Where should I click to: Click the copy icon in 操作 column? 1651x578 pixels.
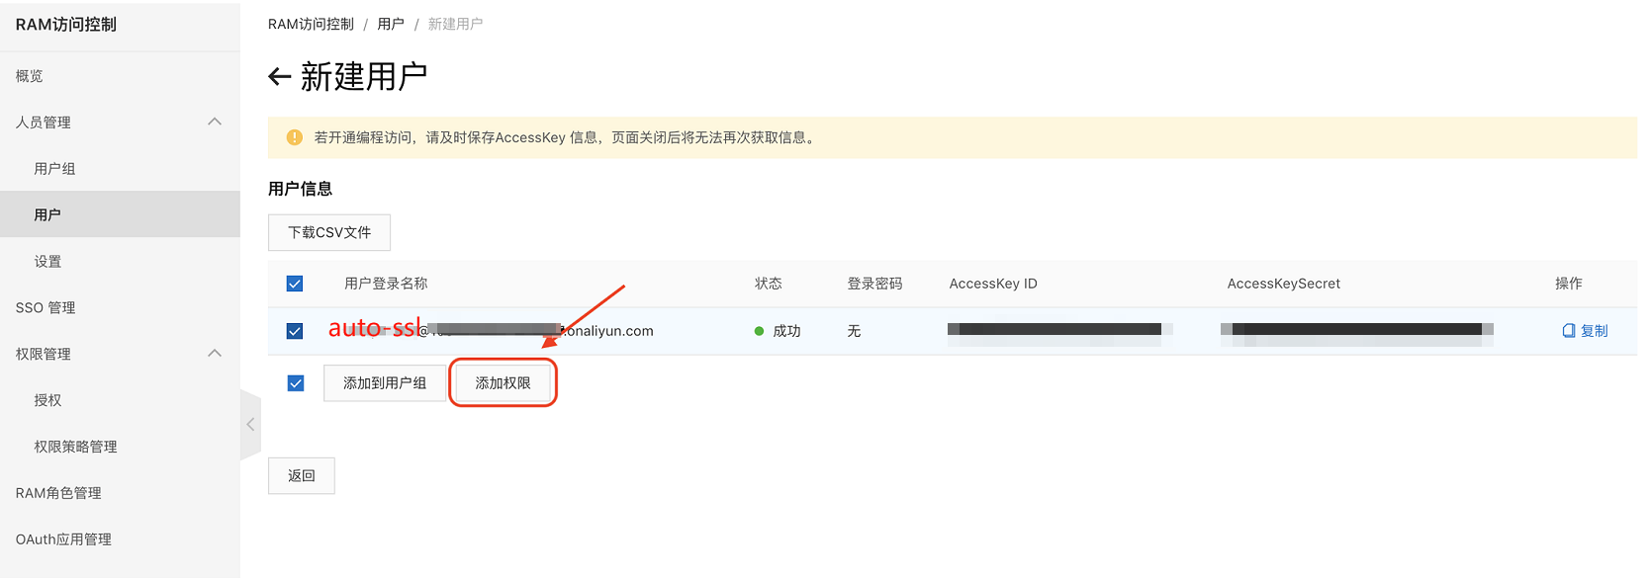point(1569,331)
